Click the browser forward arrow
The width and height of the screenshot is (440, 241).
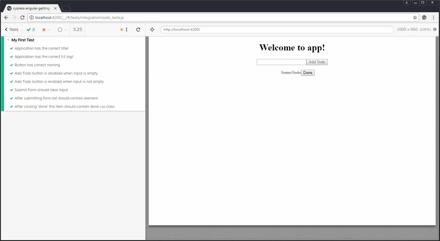pos(14,18)
